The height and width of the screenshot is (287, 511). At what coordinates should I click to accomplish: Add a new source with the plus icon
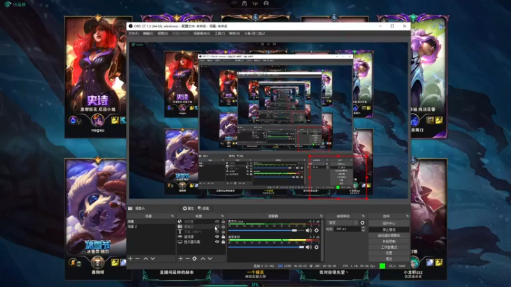[x=181, y=259]
